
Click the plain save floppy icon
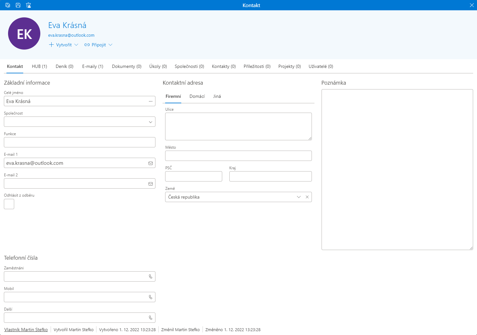pyautogui.click(x=18, y=5)
